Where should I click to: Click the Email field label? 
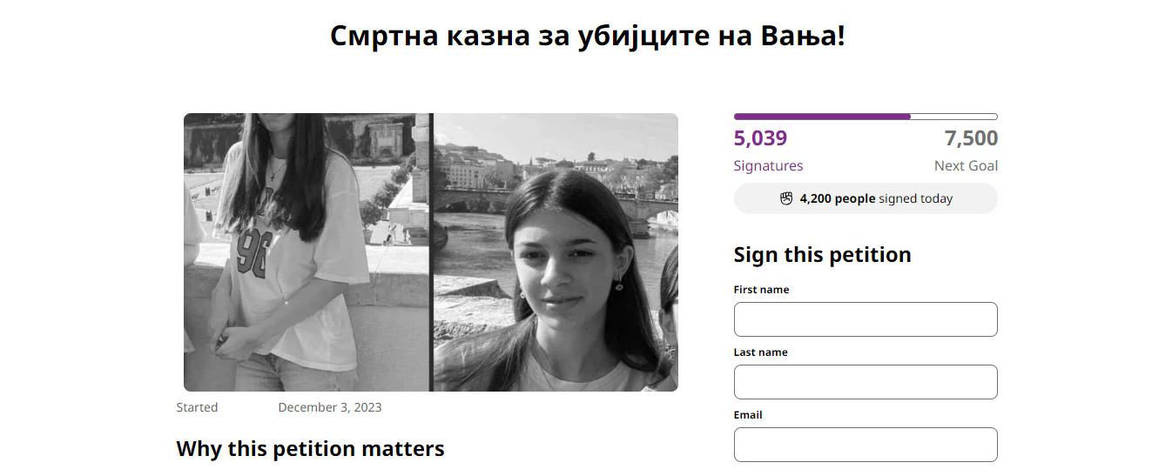(x=748, y=415)
